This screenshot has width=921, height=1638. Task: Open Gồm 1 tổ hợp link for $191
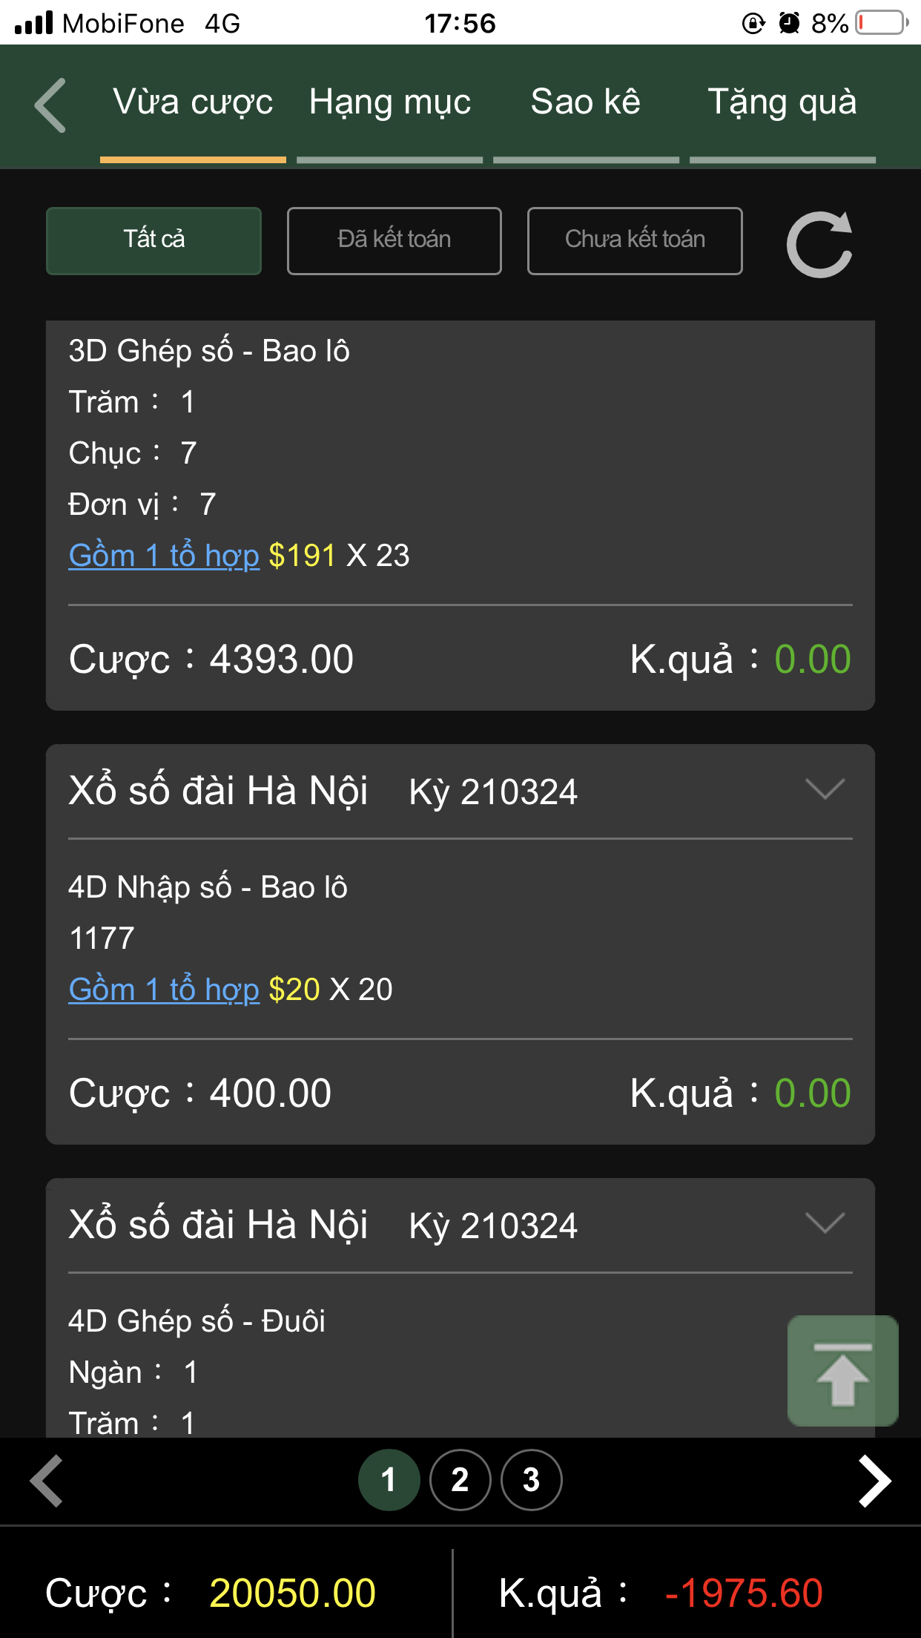[x=164, y=556]
